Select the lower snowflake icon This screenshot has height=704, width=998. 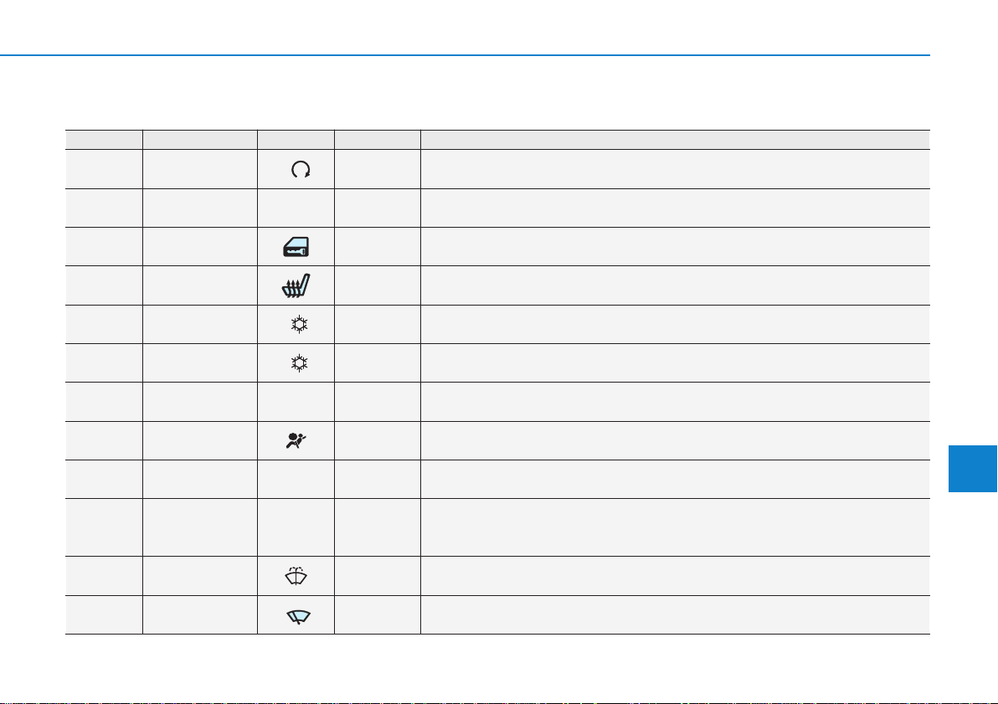tap(299, 363)
